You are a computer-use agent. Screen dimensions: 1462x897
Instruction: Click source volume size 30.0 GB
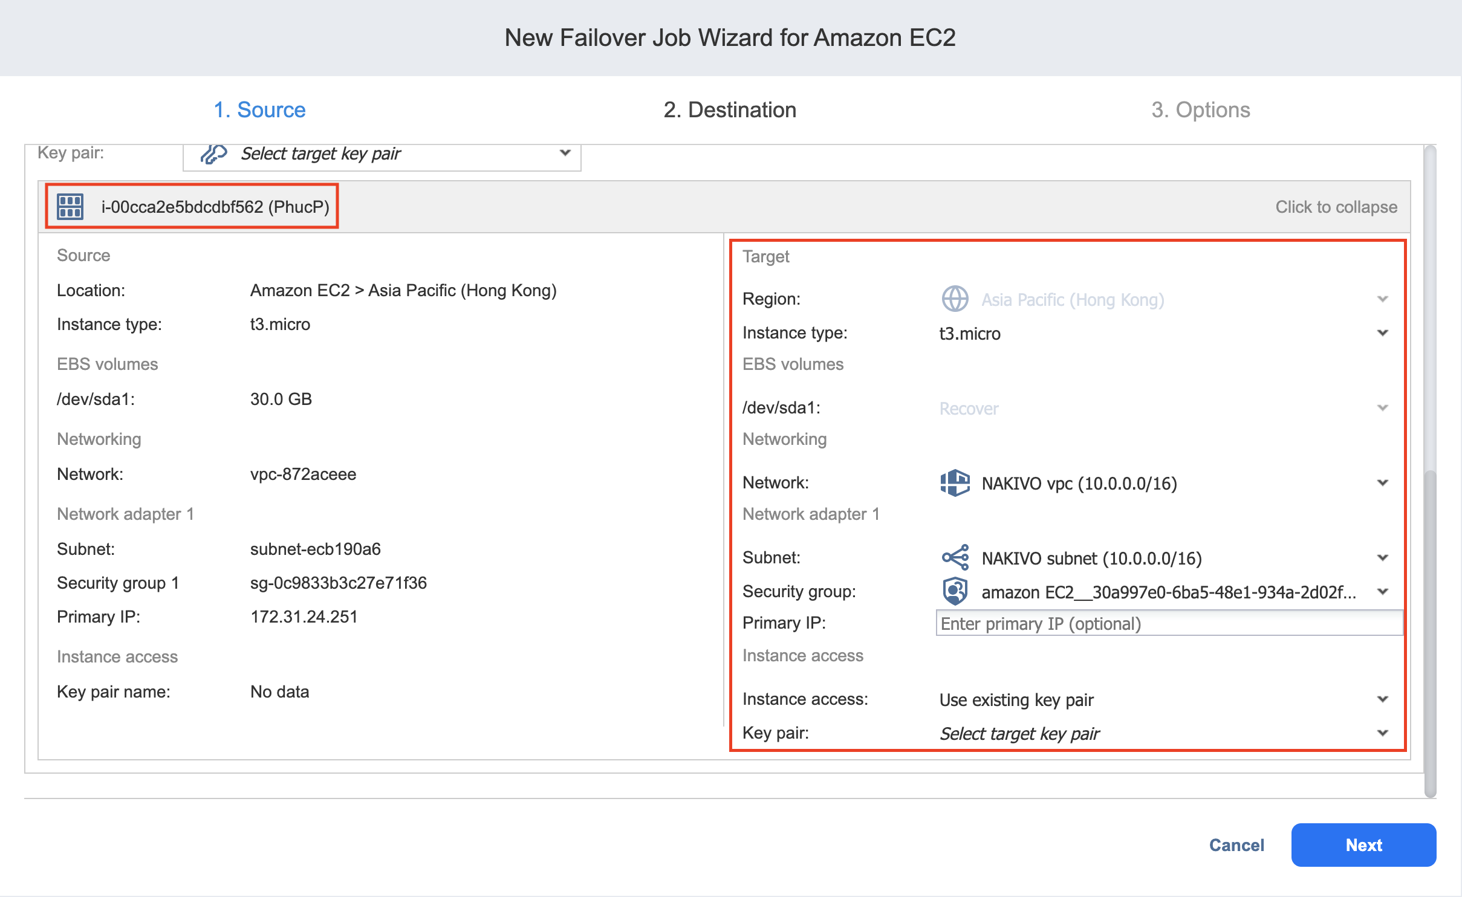pos(281,399)
